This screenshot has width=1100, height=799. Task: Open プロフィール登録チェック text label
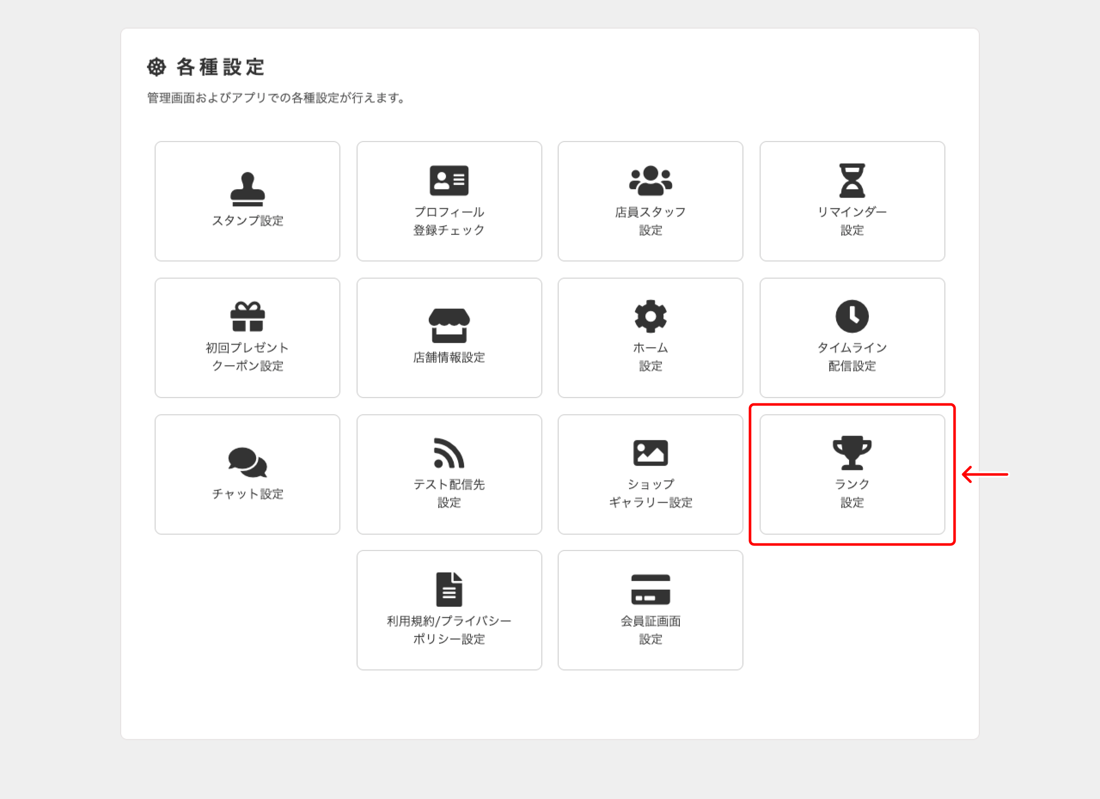[x=449, y=221]
